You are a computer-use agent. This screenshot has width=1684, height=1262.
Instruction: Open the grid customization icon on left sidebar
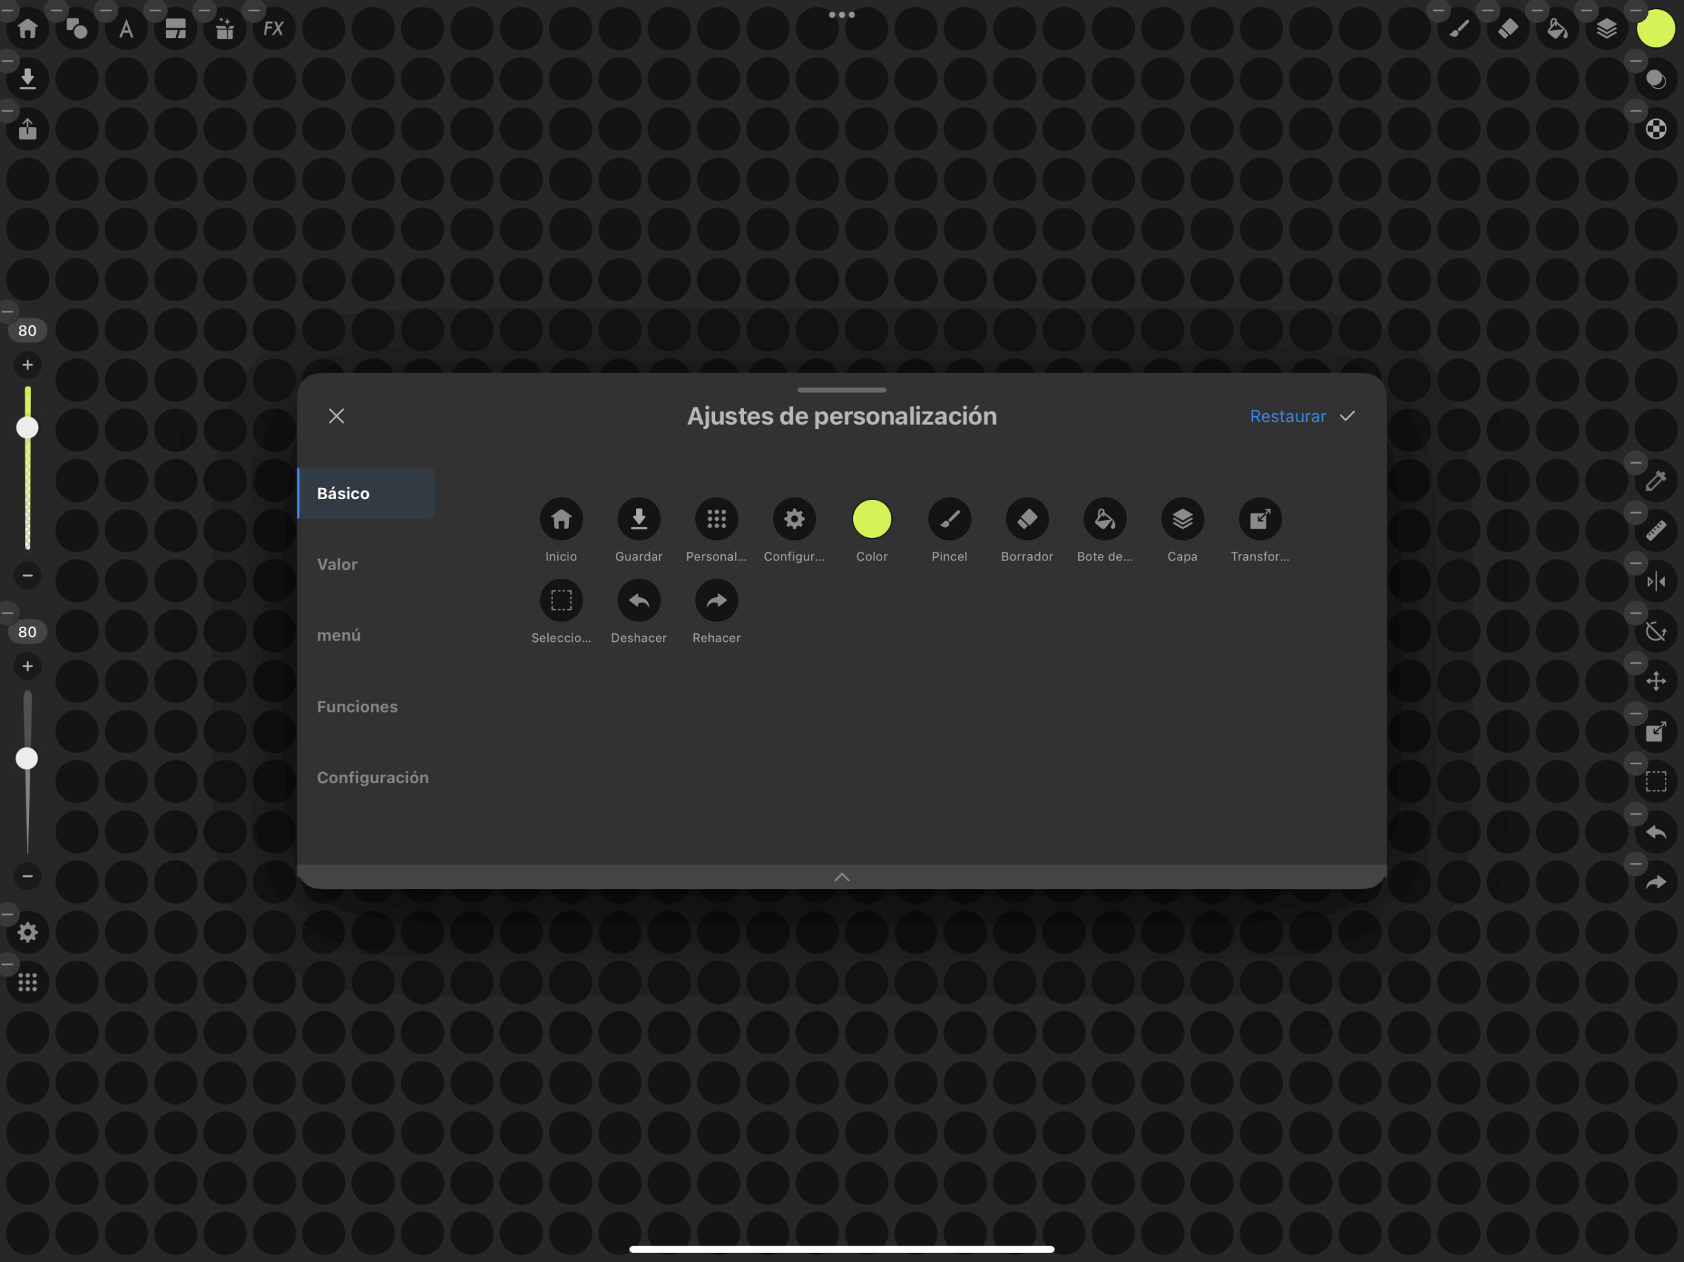(x=28, y=983)
